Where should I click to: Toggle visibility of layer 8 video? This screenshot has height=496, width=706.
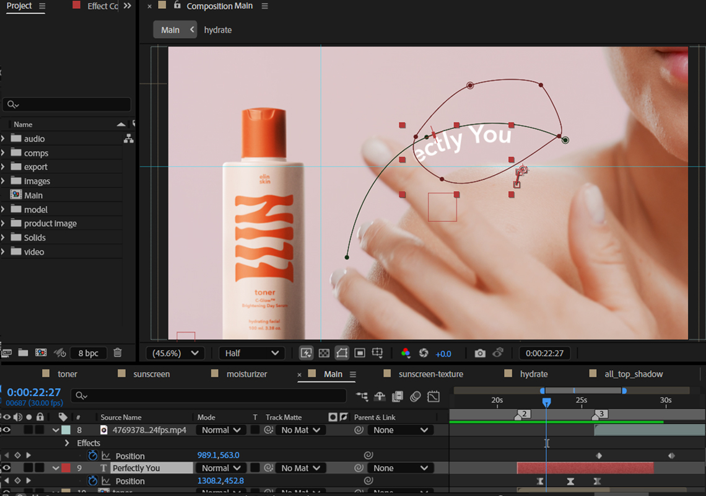pyautogui.click(x=7, y=430)
